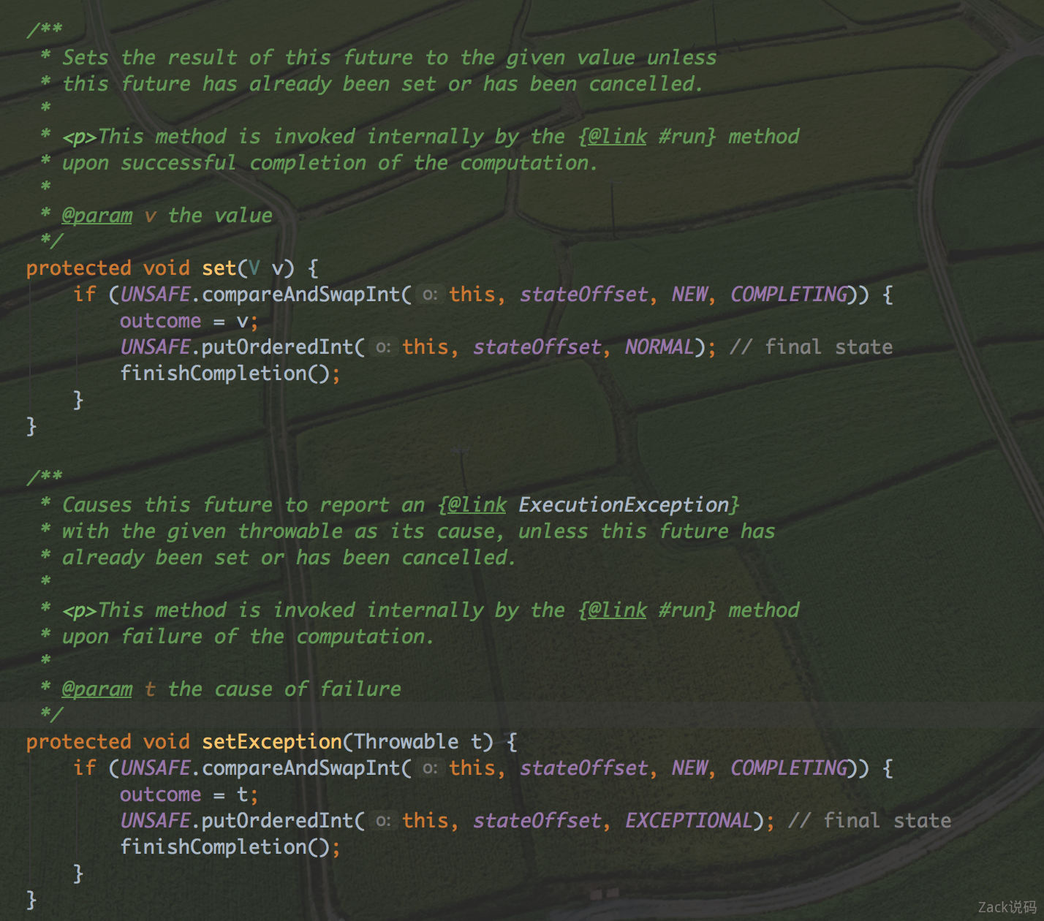Click the 'outcome = t' assignment field

(x=160, y=795)
